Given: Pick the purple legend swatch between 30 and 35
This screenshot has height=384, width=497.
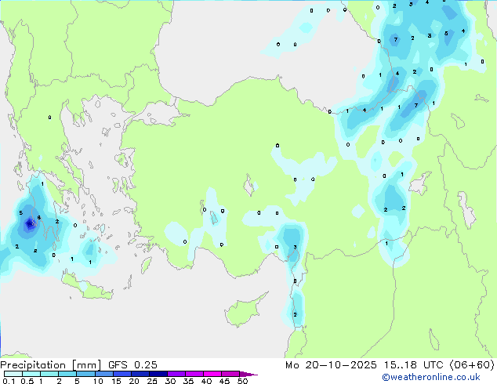Looking at the screenshot, I should point(176,374).
